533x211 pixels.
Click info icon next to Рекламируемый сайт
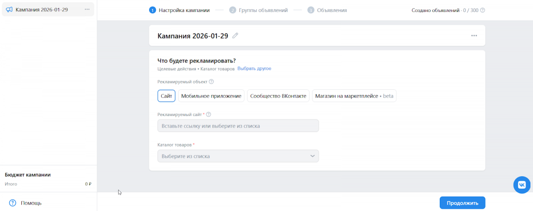pos(208,115)
